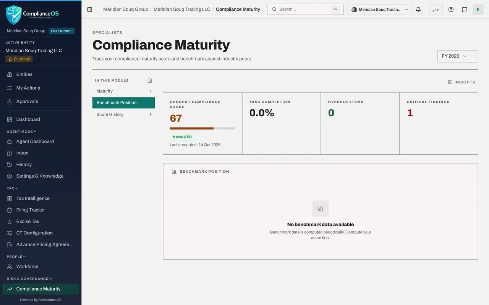
Task: Click the Filing Tracker clipboard icon
Action: [x=10, y=210]
